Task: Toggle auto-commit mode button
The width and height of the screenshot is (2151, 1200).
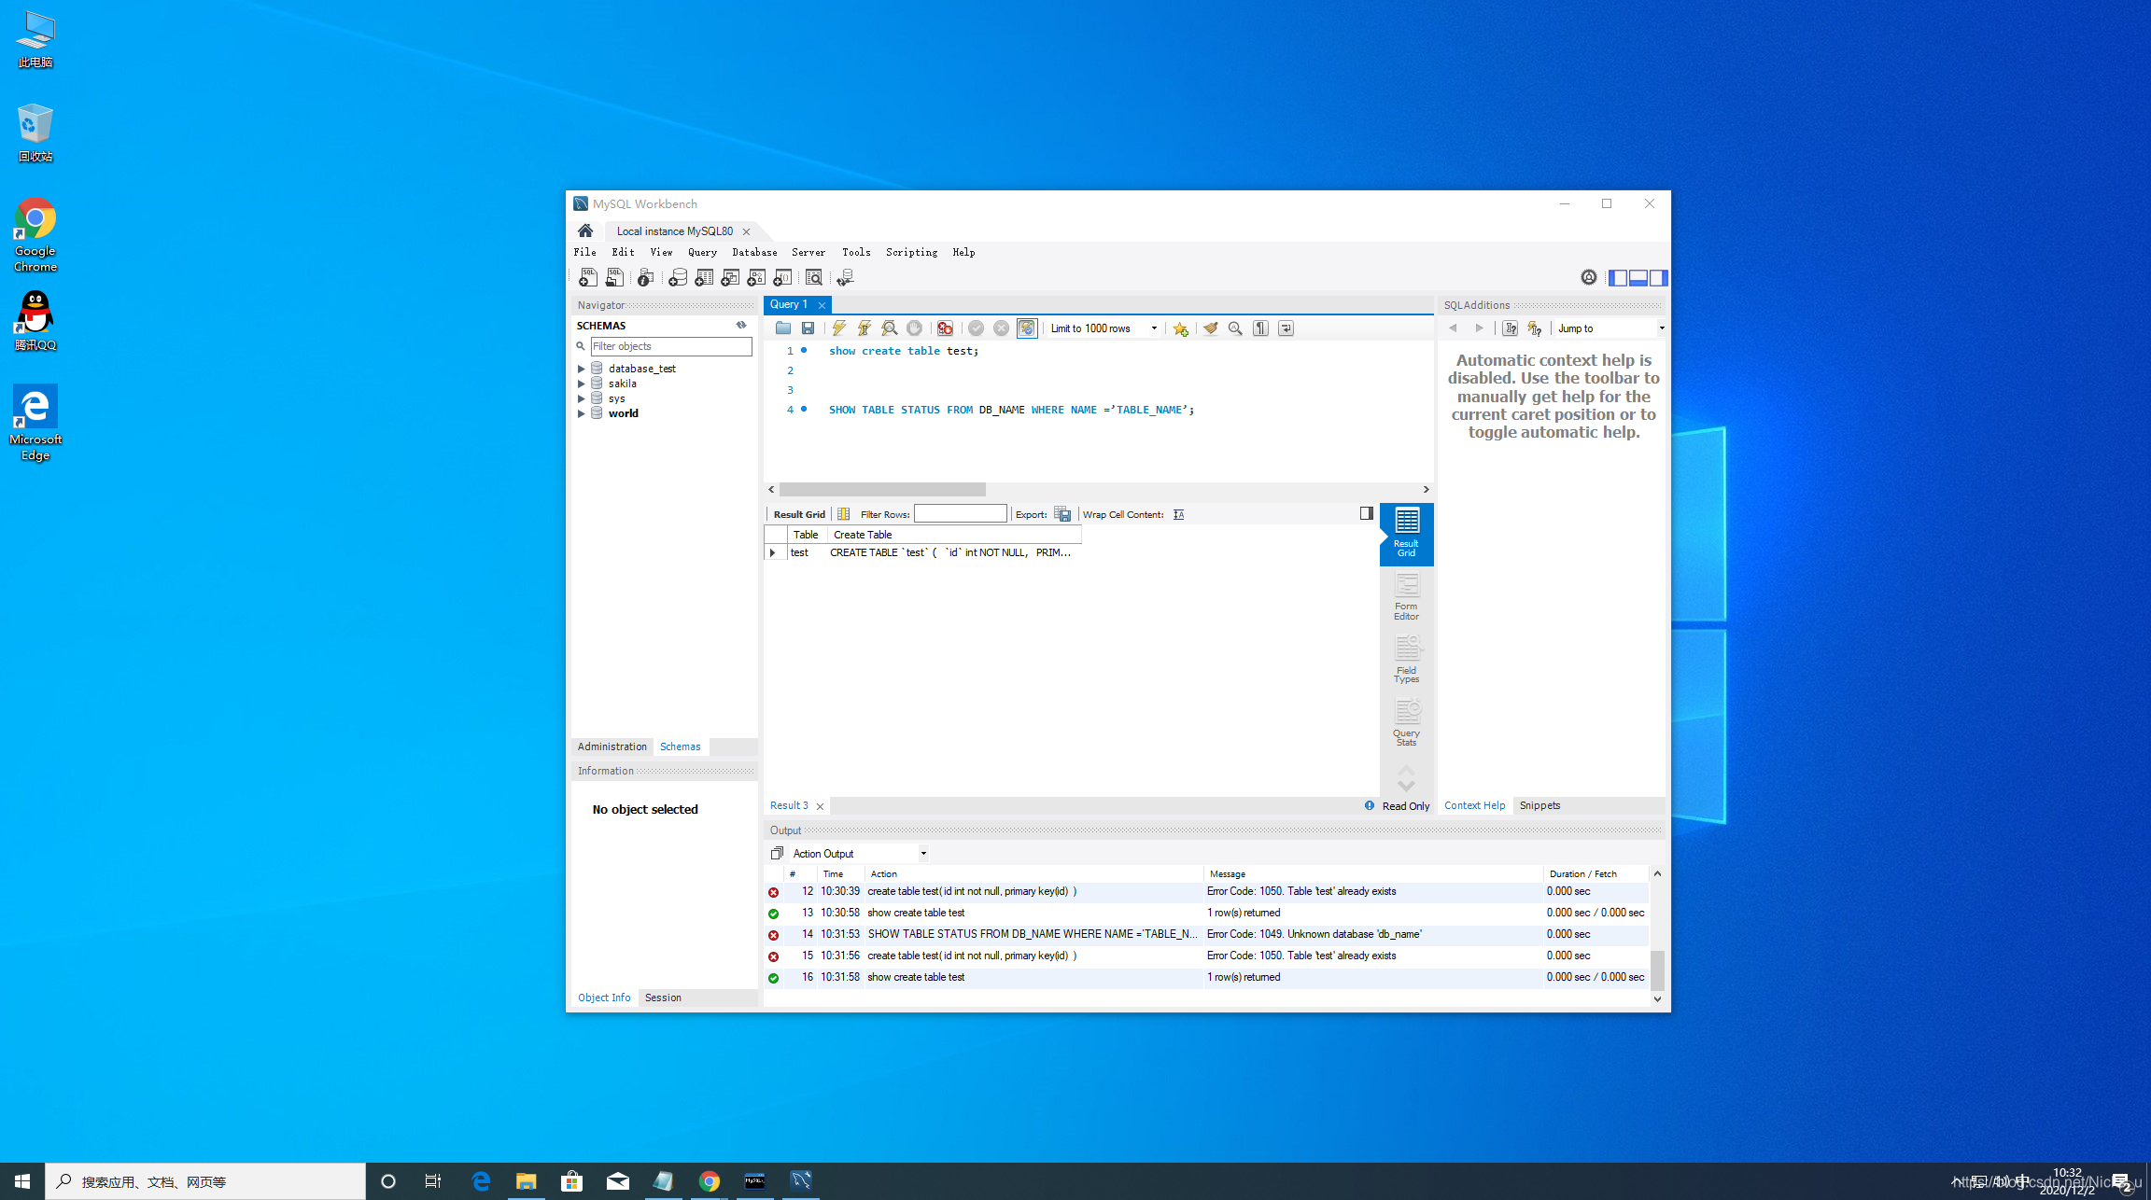Action: pos(1027,328)
